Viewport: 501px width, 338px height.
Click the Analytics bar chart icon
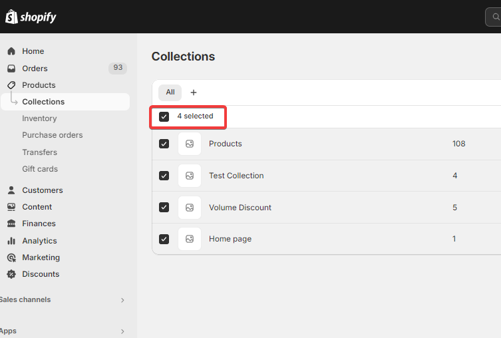coord(11,241)
